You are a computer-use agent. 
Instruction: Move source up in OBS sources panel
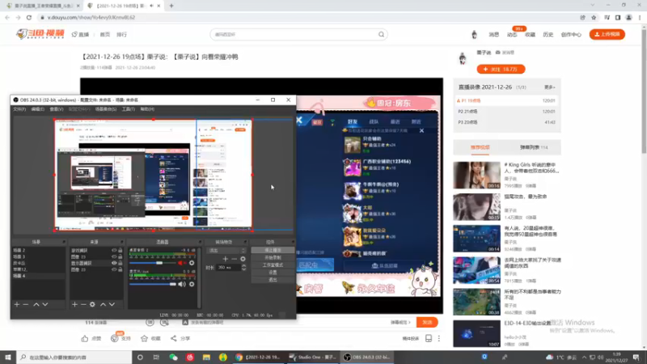[103, 304]
